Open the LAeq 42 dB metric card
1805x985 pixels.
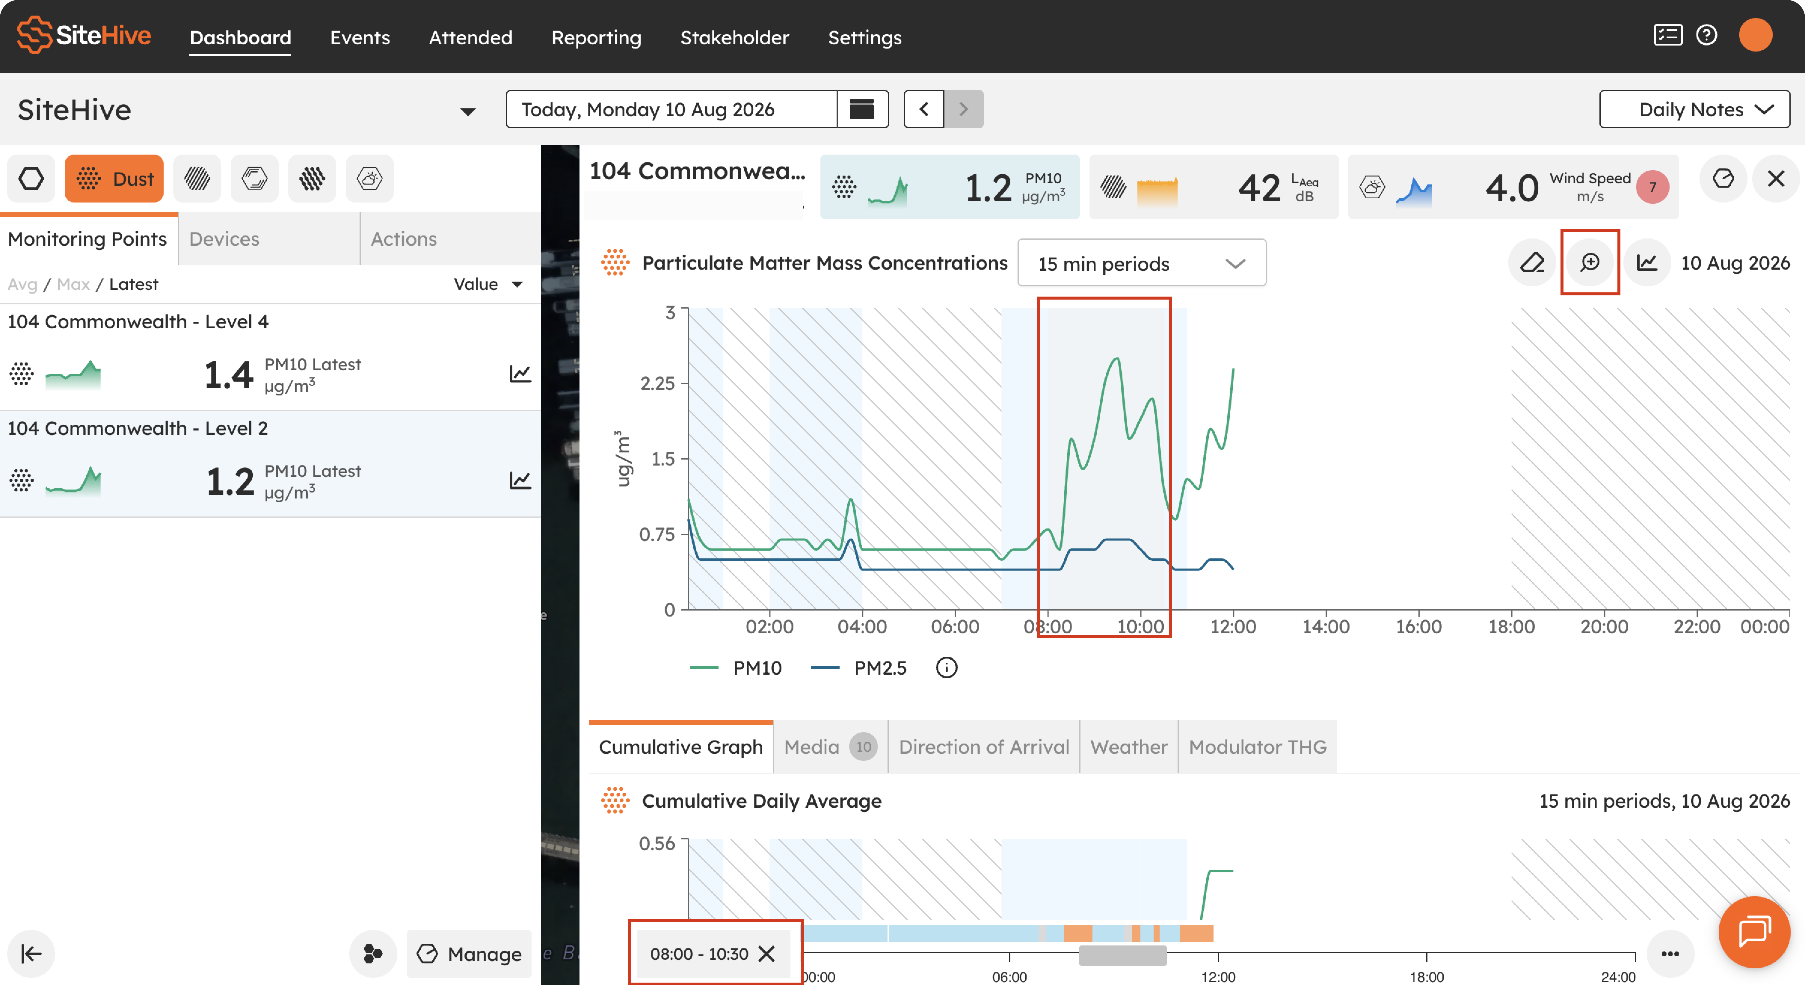tap(1214, 187)
